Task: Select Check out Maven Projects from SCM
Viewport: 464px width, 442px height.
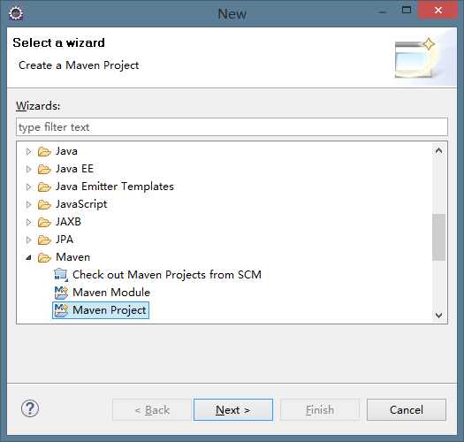Action: click(167, 275)
